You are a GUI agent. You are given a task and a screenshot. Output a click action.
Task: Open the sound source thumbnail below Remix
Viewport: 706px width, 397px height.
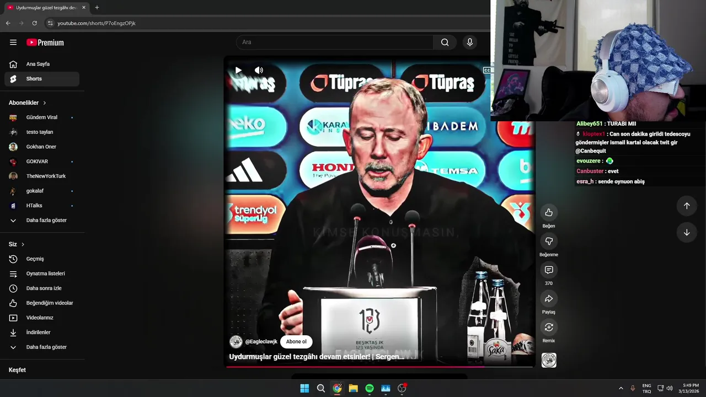click(x=549, y=360)
